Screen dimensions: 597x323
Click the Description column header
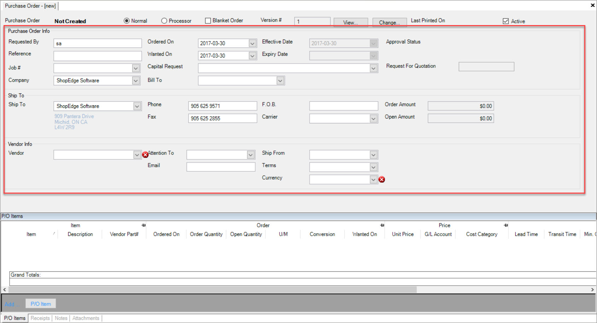[80, 234]
